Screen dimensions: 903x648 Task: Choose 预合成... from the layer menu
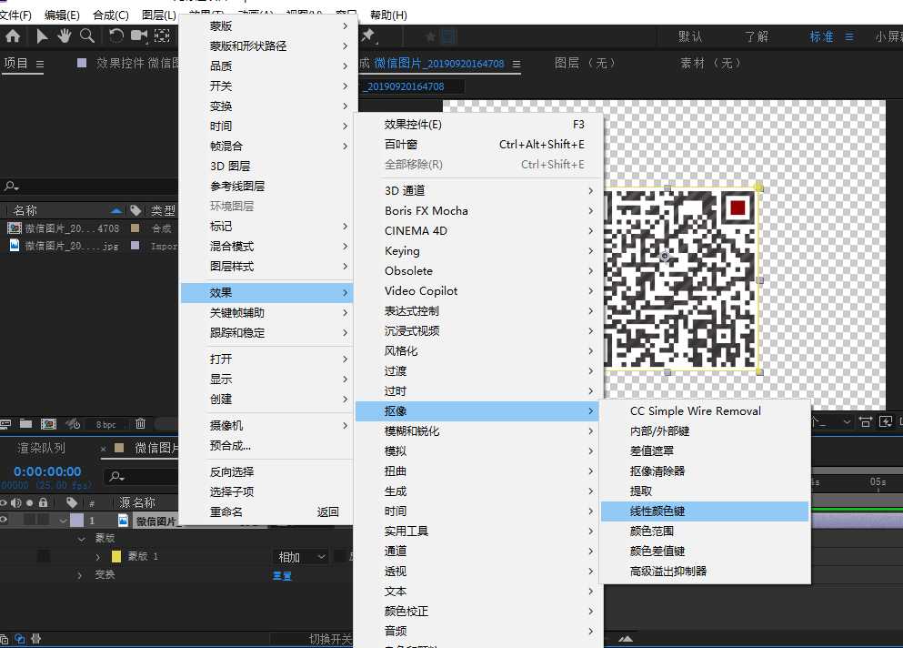tap(268, 445)
